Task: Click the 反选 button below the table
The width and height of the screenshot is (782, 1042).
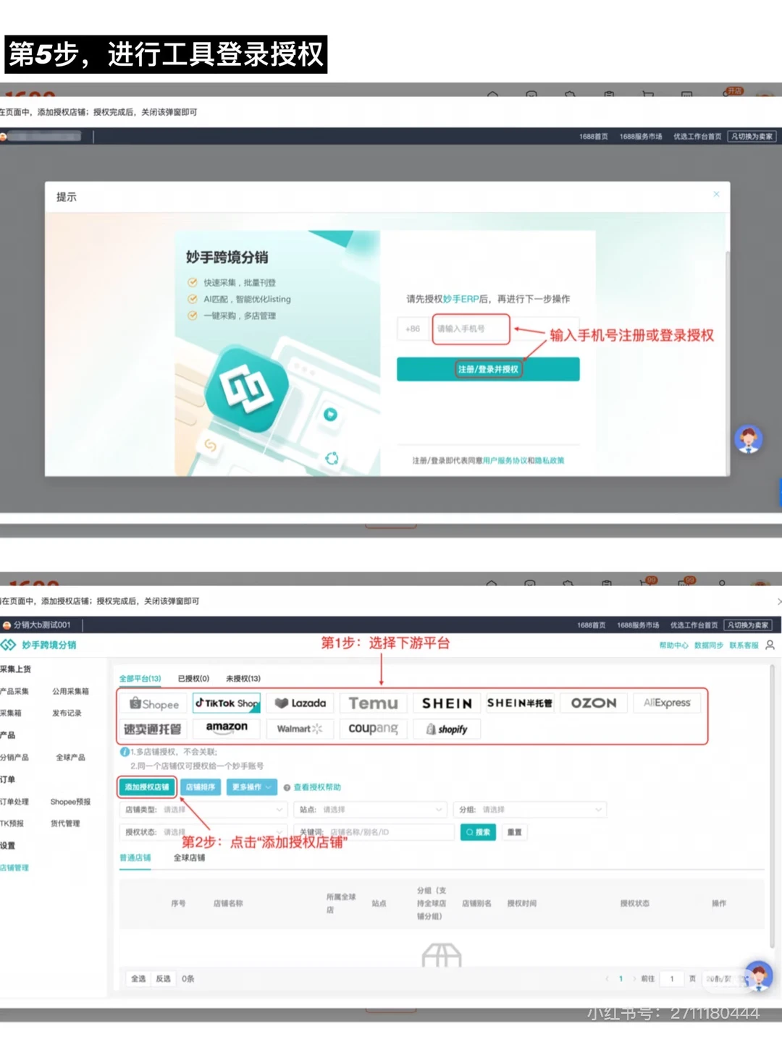Action: (x=164, y=979)
